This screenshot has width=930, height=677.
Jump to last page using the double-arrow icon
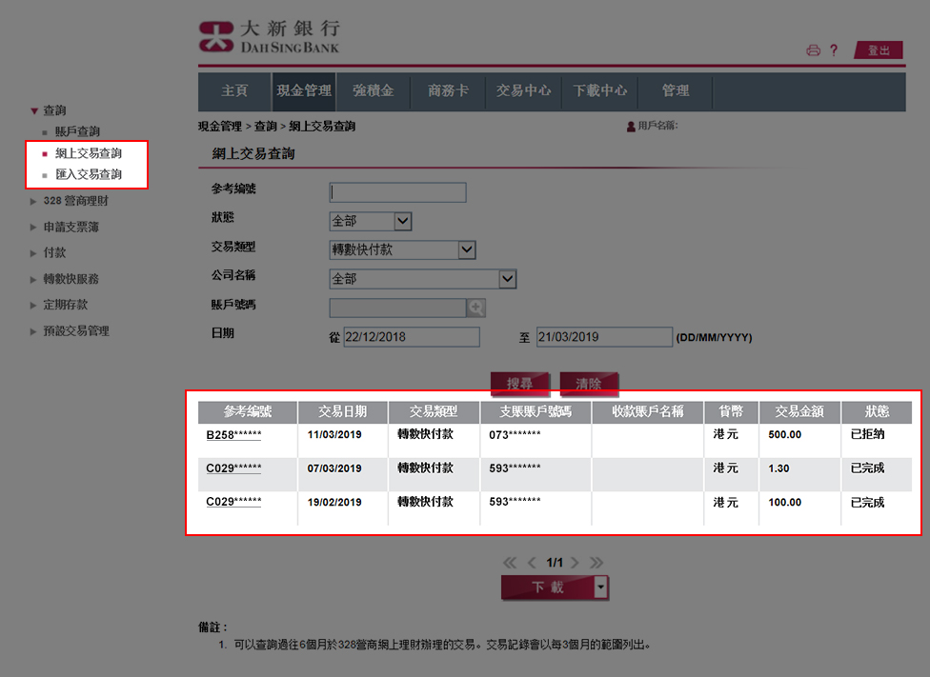596,563
